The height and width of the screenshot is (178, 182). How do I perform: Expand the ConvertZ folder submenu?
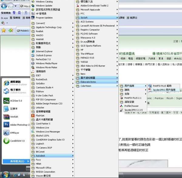[52, 23]
